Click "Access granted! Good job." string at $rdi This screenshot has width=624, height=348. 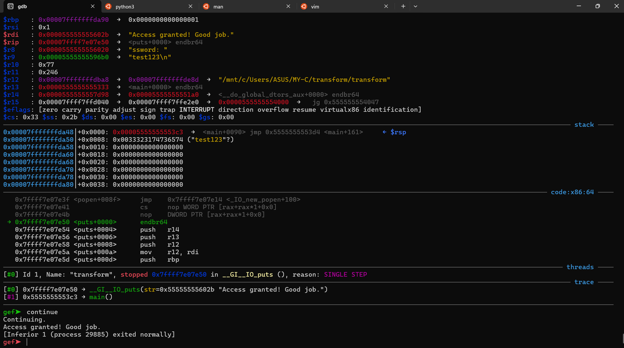[x=181, y=34]
